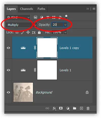Filter for pixel layers icon
Screen dimensions: 101x118
36,17
